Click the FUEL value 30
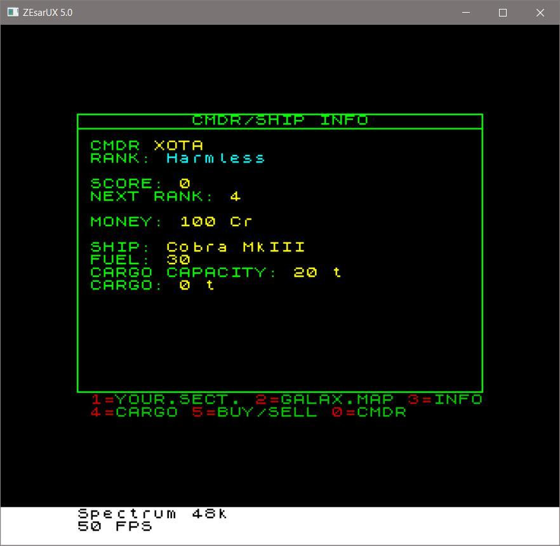Screen dimensions: 560x546 tap(178, 260)
